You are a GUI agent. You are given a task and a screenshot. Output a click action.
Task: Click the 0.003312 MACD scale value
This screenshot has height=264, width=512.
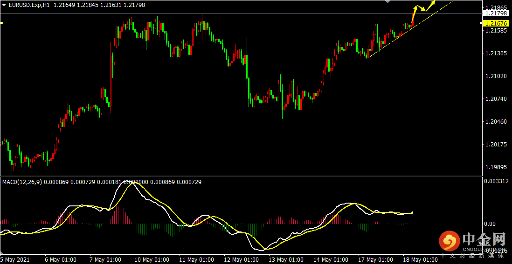(496, 181)
